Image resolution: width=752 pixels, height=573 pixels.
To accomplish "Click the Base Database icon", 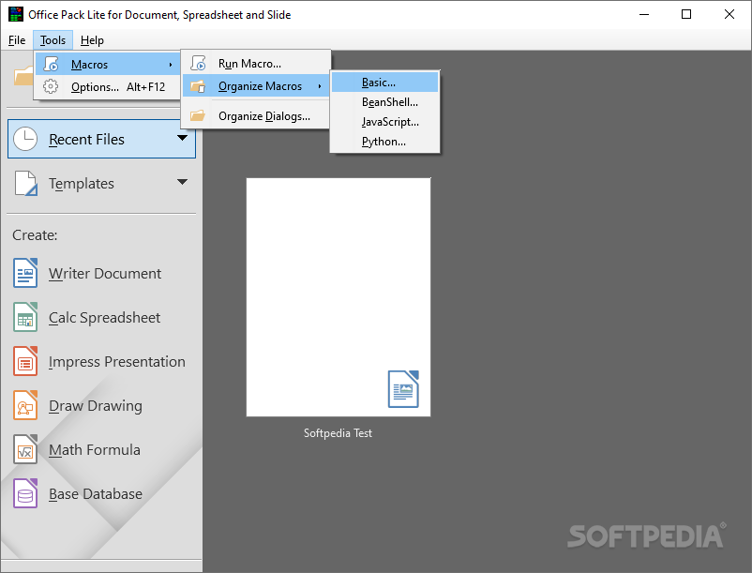I will point(25,493).
